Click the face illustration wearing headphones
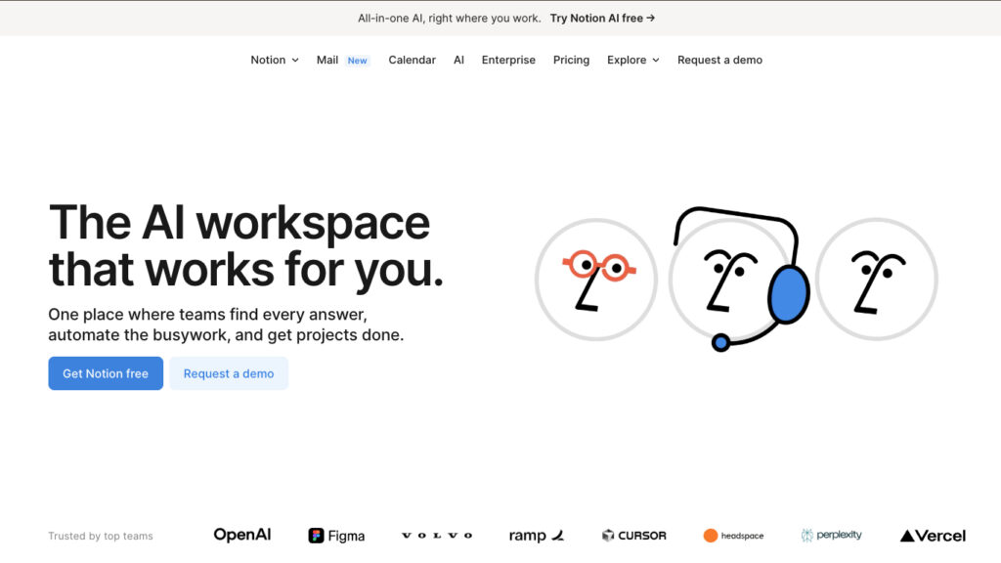The image size is (1001, 563). 738,279
